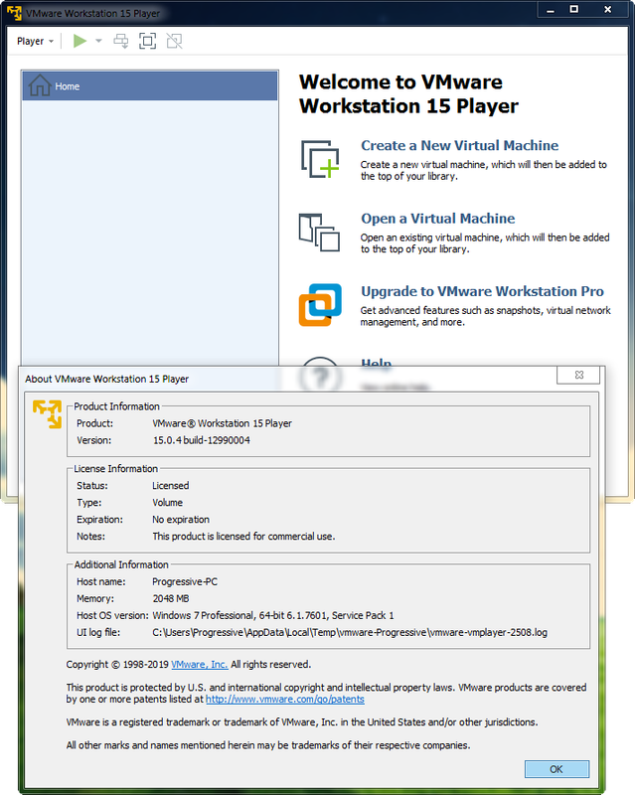Click version 15.0.4 build-12990004 text

point(202,440)
